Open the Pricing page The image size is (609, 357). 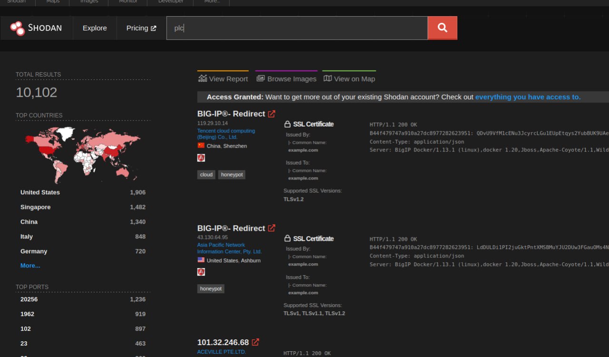pyautogui.click(x=141, y=28)
